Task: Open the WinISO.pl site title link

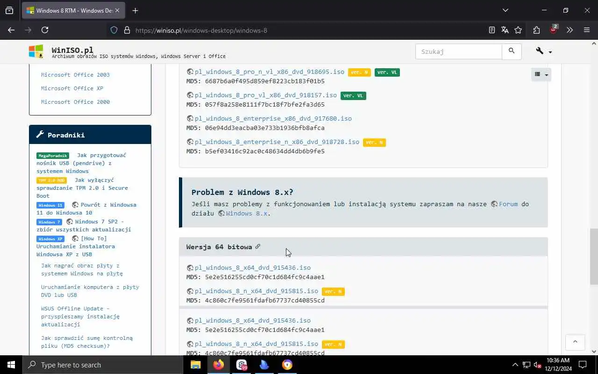Action: click(x=72, y=50)
